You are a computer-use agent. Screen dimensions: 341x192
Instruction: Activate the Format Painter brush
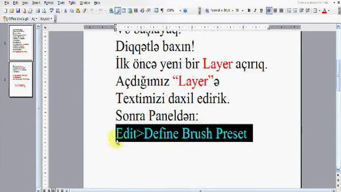coord(84,11)
